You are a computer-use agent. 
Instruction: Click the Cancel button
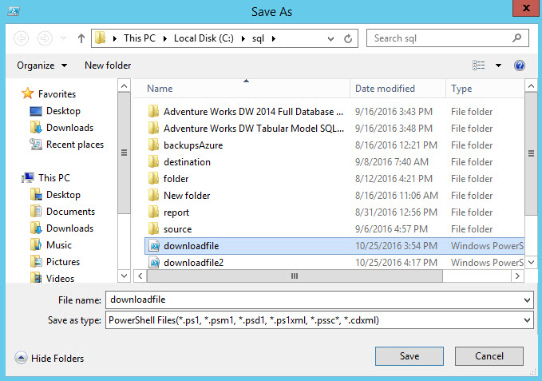[489, 356]
